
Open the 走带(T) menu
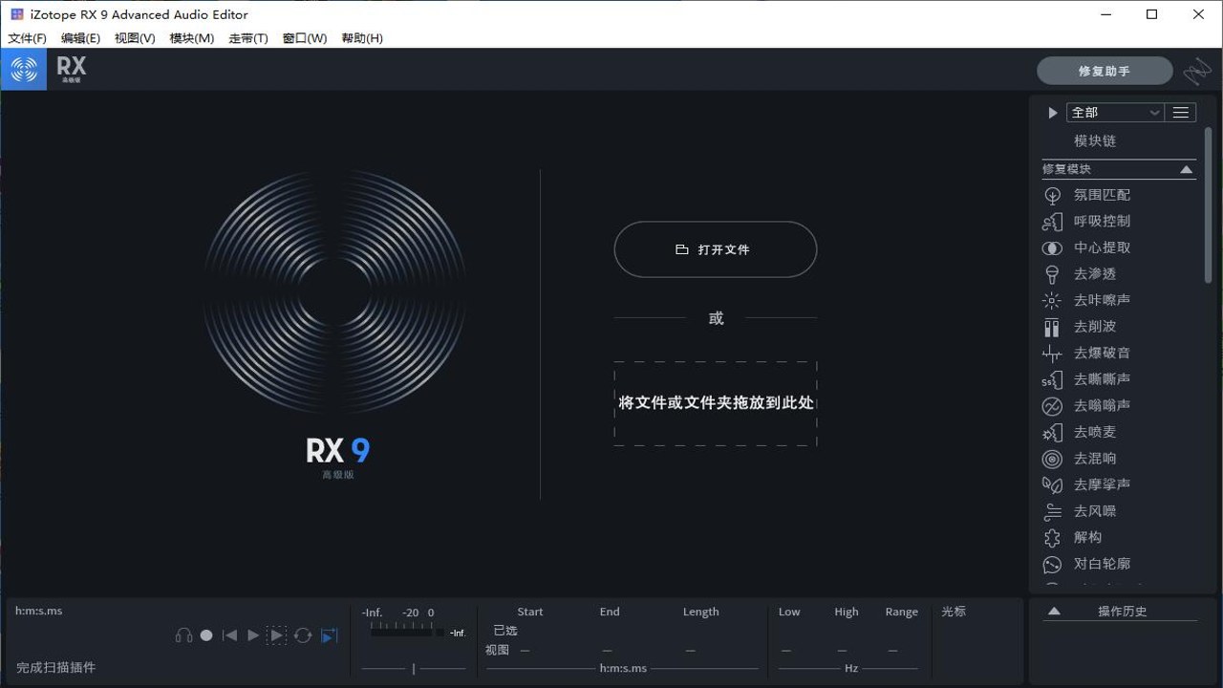pyautogui.click(x=248, y=38)
